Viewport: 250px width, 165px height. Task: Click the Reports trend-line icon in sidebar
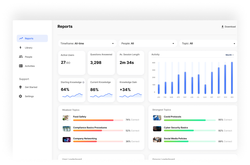coord(21,38)
